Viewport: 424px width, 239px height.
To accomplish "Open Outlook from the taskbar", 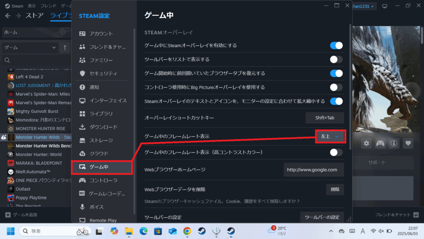I will point(173,231).
